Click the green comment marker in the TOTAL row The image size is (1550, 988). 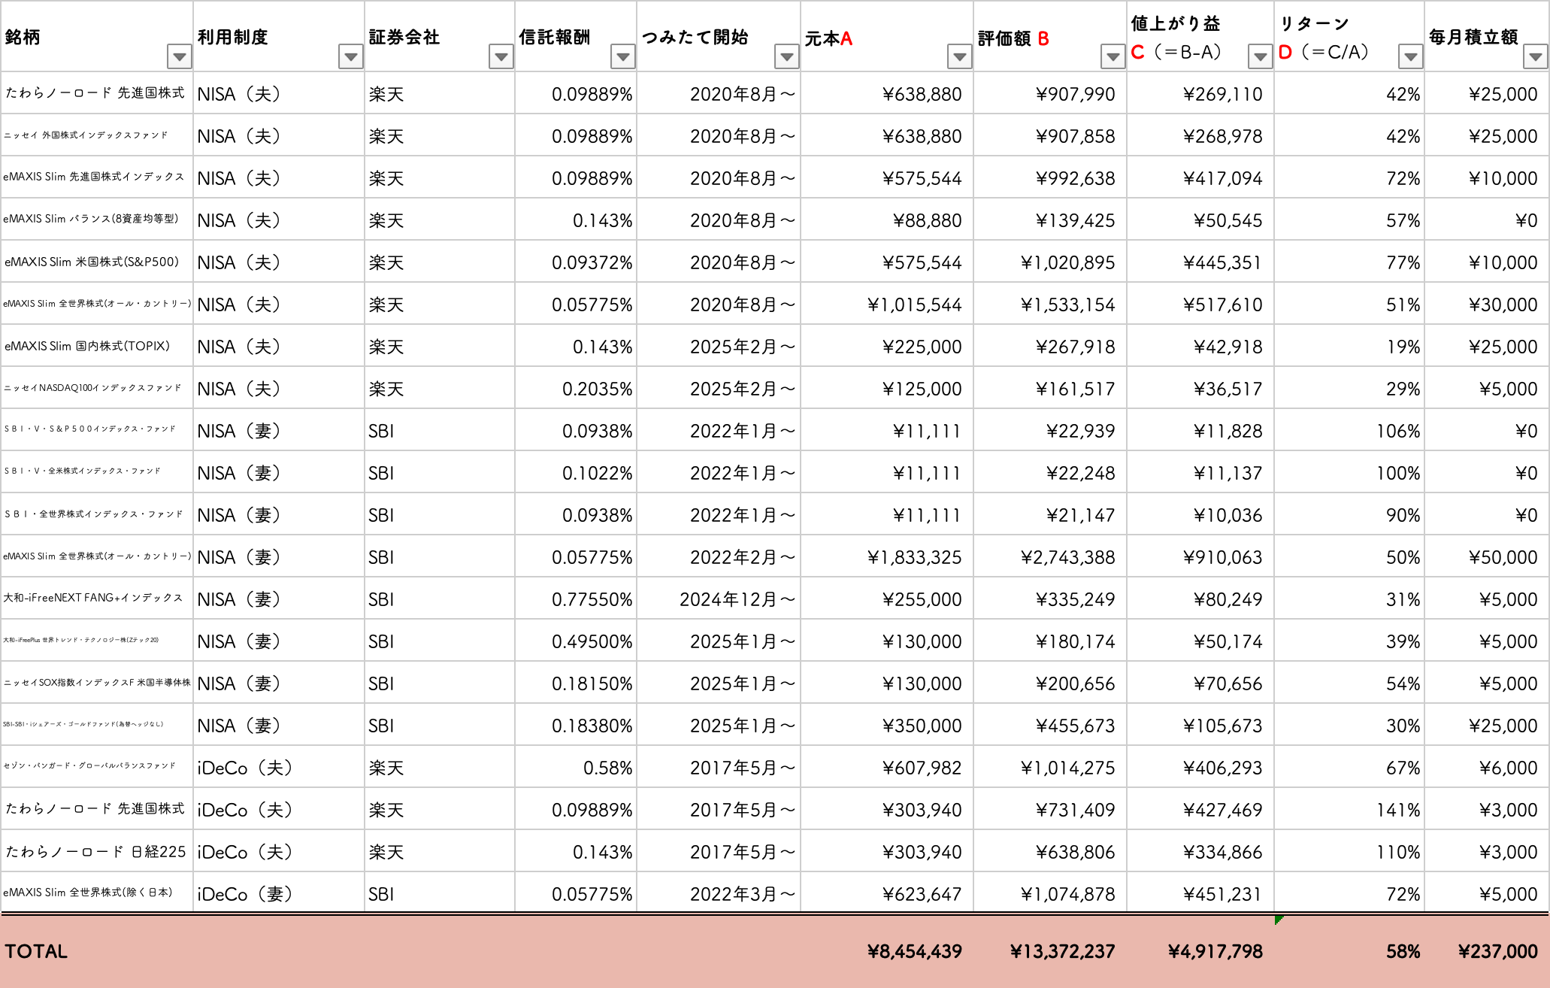coord(1279,919)
